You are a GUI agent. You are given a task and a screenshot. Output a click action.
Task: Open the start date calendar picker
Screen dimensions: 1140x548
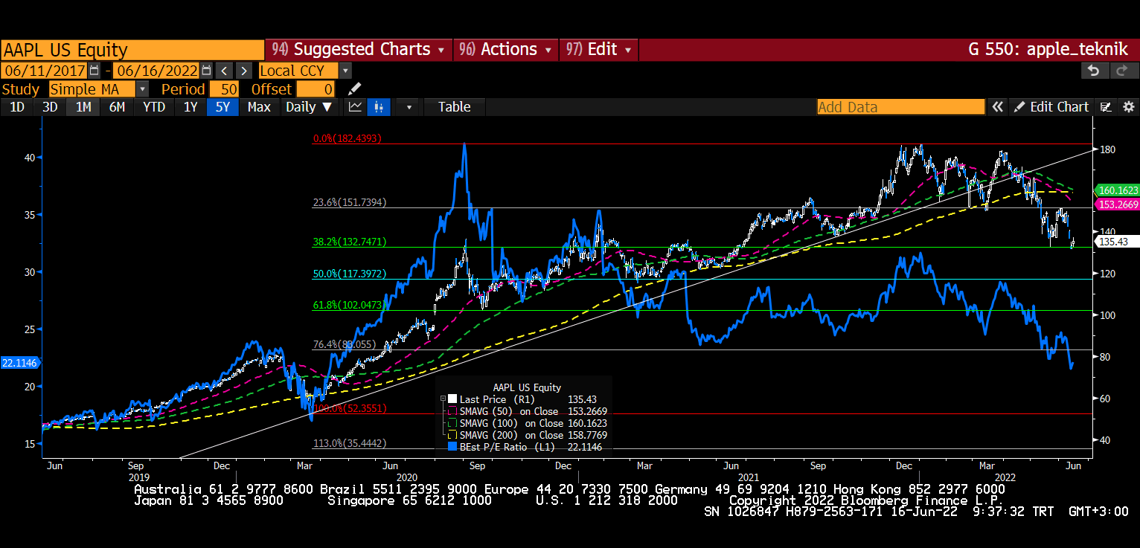[94, 71]
